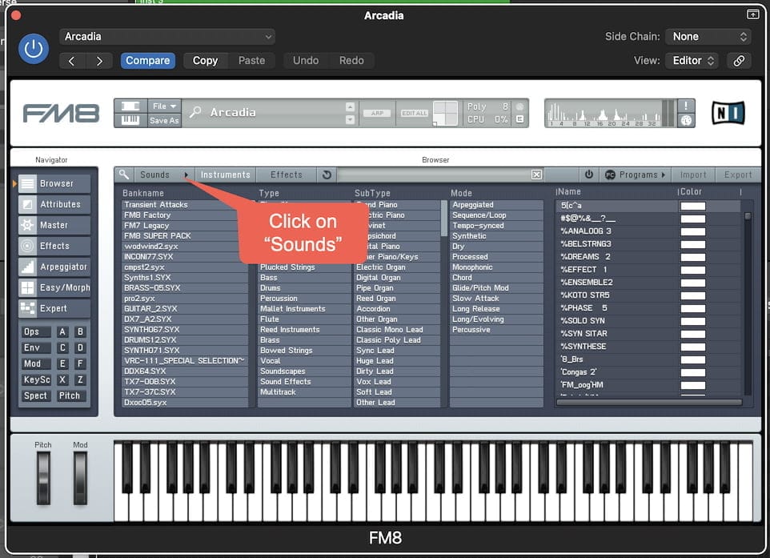The image size is (770, 558).
Task: Toggle the plugin power bypass button
Action: click(33, 49)
